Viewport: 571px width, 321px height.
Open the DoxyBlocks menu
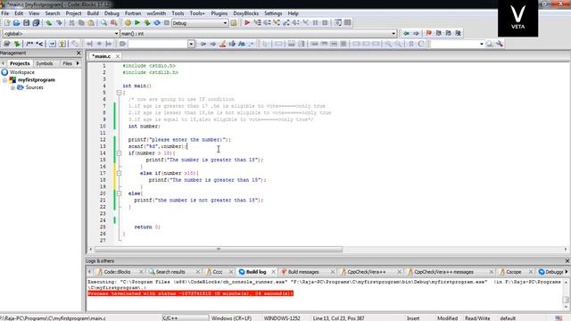[246, 13]
